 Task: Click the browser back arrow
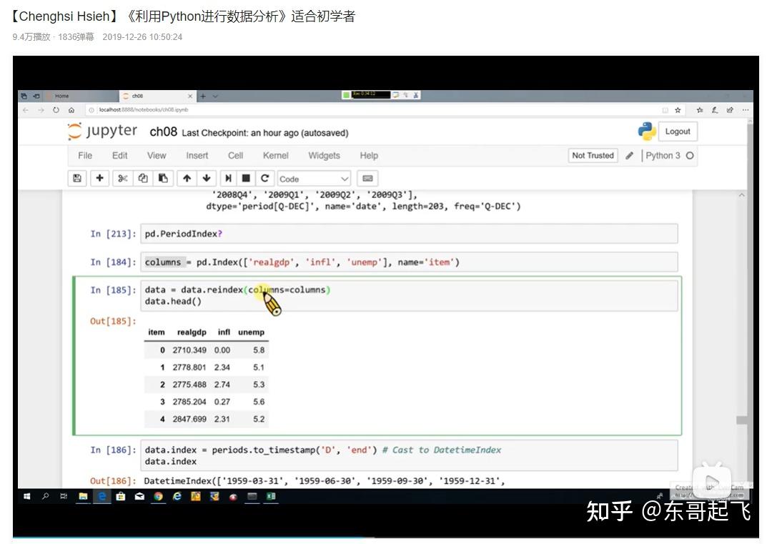[x=26, y=110]
